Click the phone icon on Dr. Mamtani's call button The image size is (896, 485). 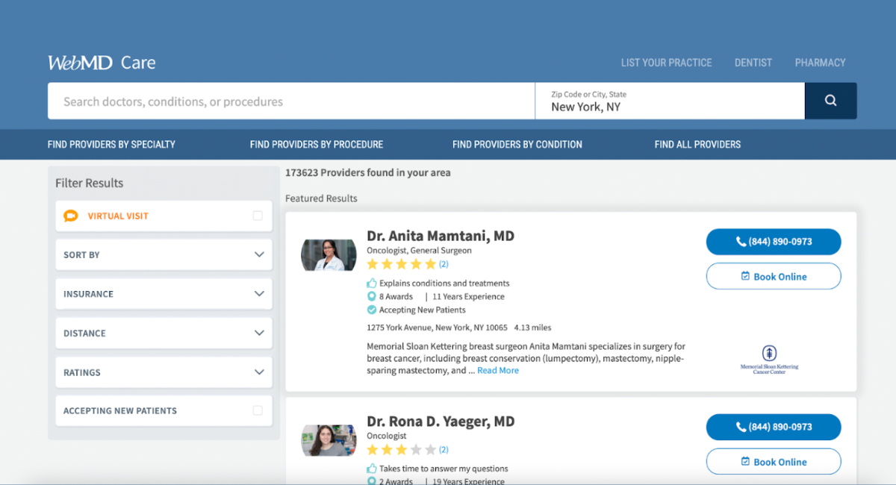740,241
